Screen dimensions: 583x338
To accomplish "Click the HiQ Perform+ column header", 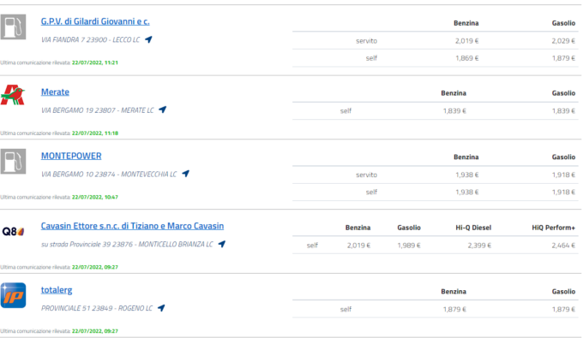I will (553, 228).
